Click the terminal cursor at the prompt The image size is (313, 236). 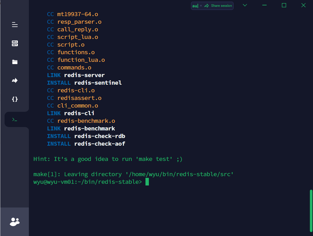click(147, 182)
